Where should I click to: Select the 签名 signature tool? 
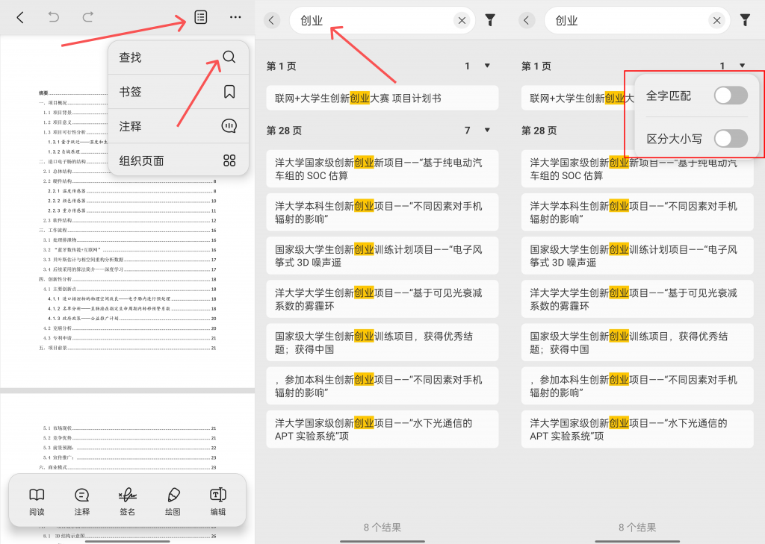click(x=127, y=501)
